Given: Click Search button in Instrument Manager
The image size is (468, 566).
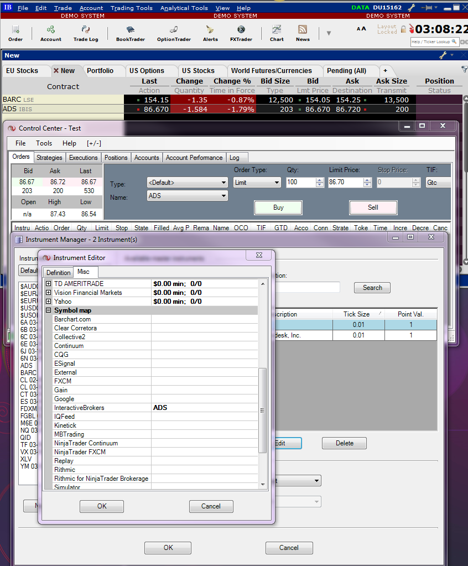Looking at the screenshot, I should click(x=372, y=288).
